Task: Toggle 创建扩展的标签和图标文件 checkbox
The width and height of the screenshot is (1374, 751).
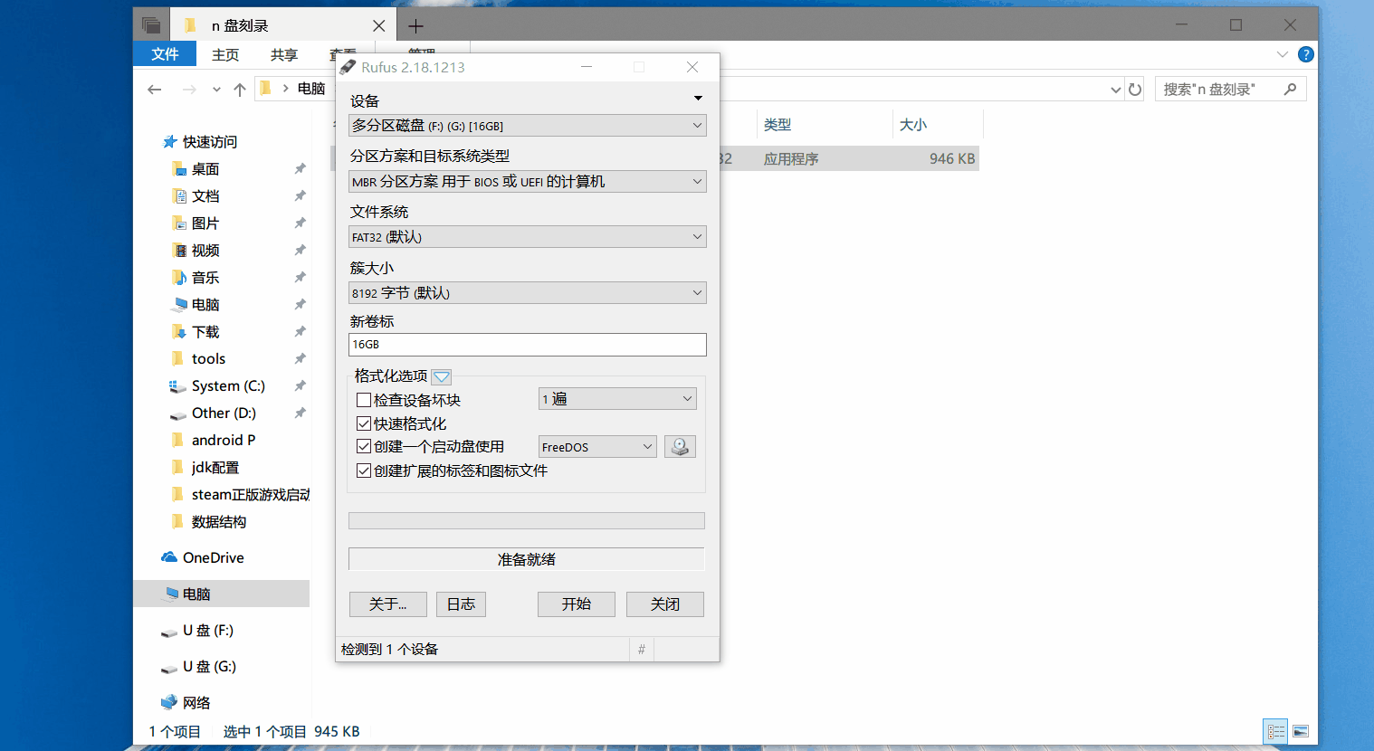Action: tap(364, 471)
